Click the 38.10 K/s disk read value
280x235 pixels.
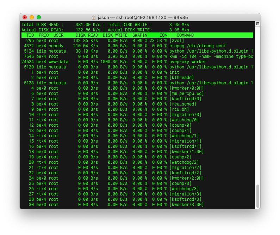point(87,51)
